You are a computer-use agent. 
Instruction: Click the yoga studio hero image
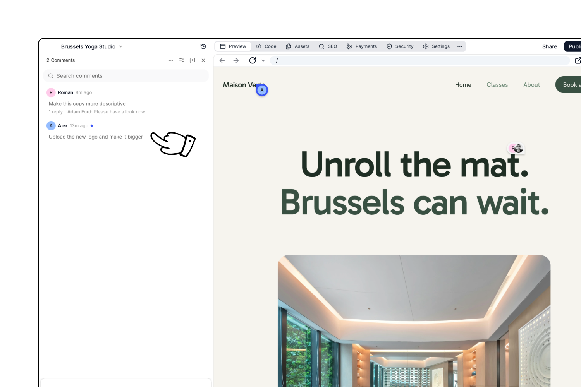[414, 321]
